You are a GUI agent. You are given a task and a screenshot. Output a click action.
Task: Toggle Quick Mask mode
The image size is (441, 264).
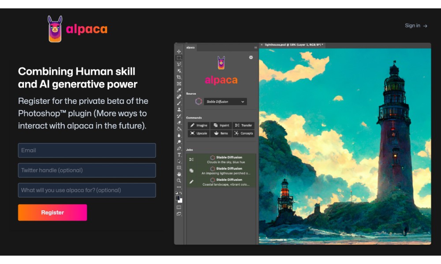tap(179, 207)
